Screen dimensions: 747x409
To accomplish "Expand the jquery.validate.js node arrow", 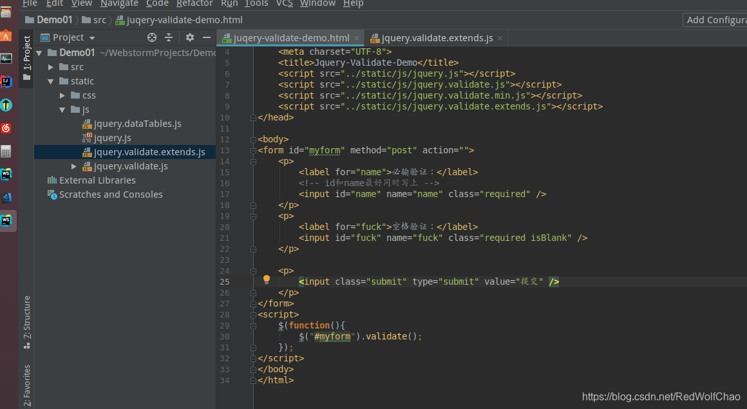I will [74, 166].
